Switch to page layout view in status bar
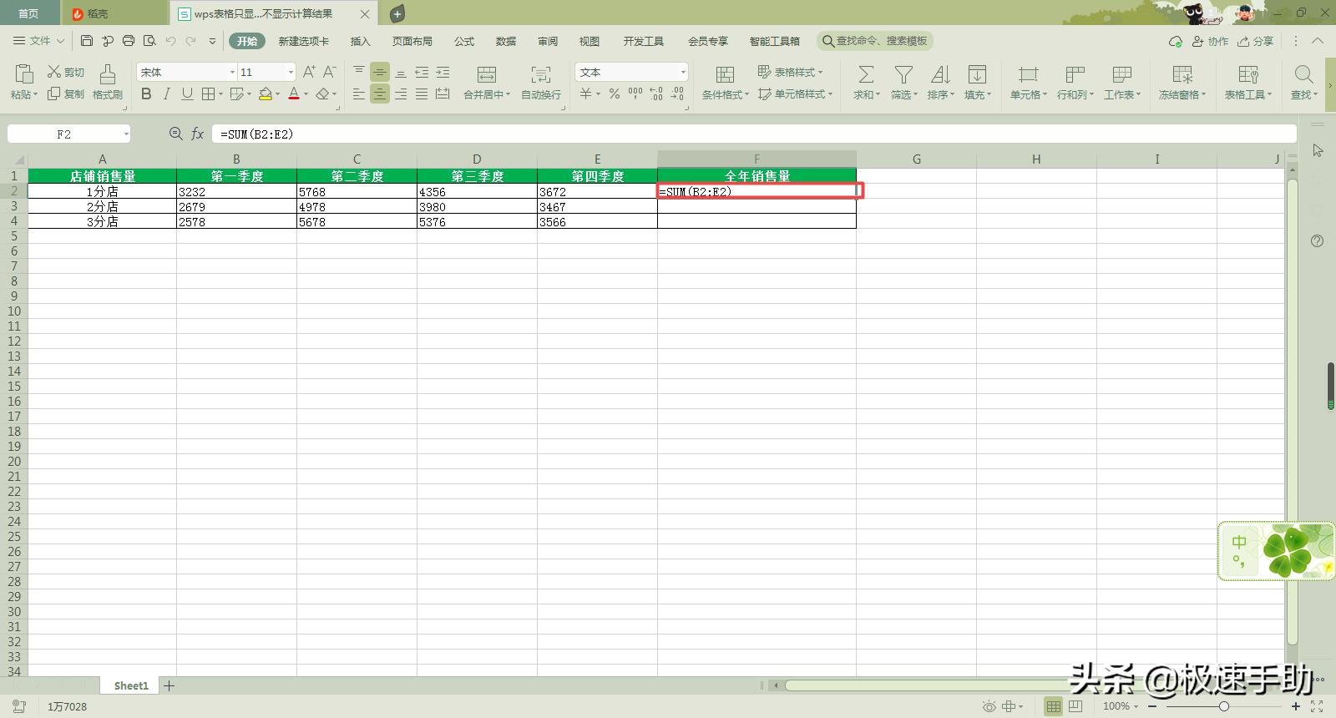 [x=1075, y=706]
